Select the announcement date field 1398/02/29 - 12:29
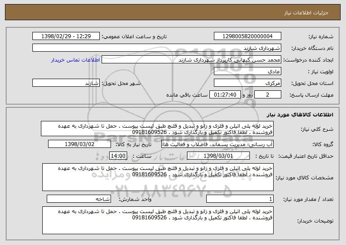 [66, 36]
